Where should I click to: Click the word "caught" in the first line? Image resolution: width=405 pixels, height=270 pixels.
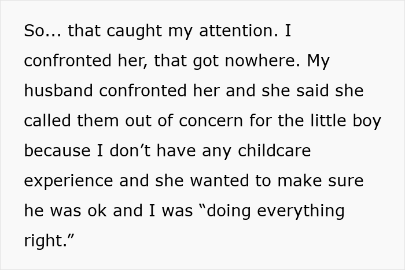click(x=134, y=31)
